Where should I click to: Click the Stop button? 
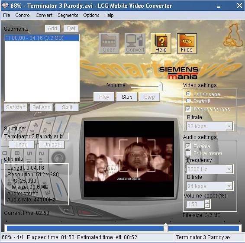(x=127, y=97)
